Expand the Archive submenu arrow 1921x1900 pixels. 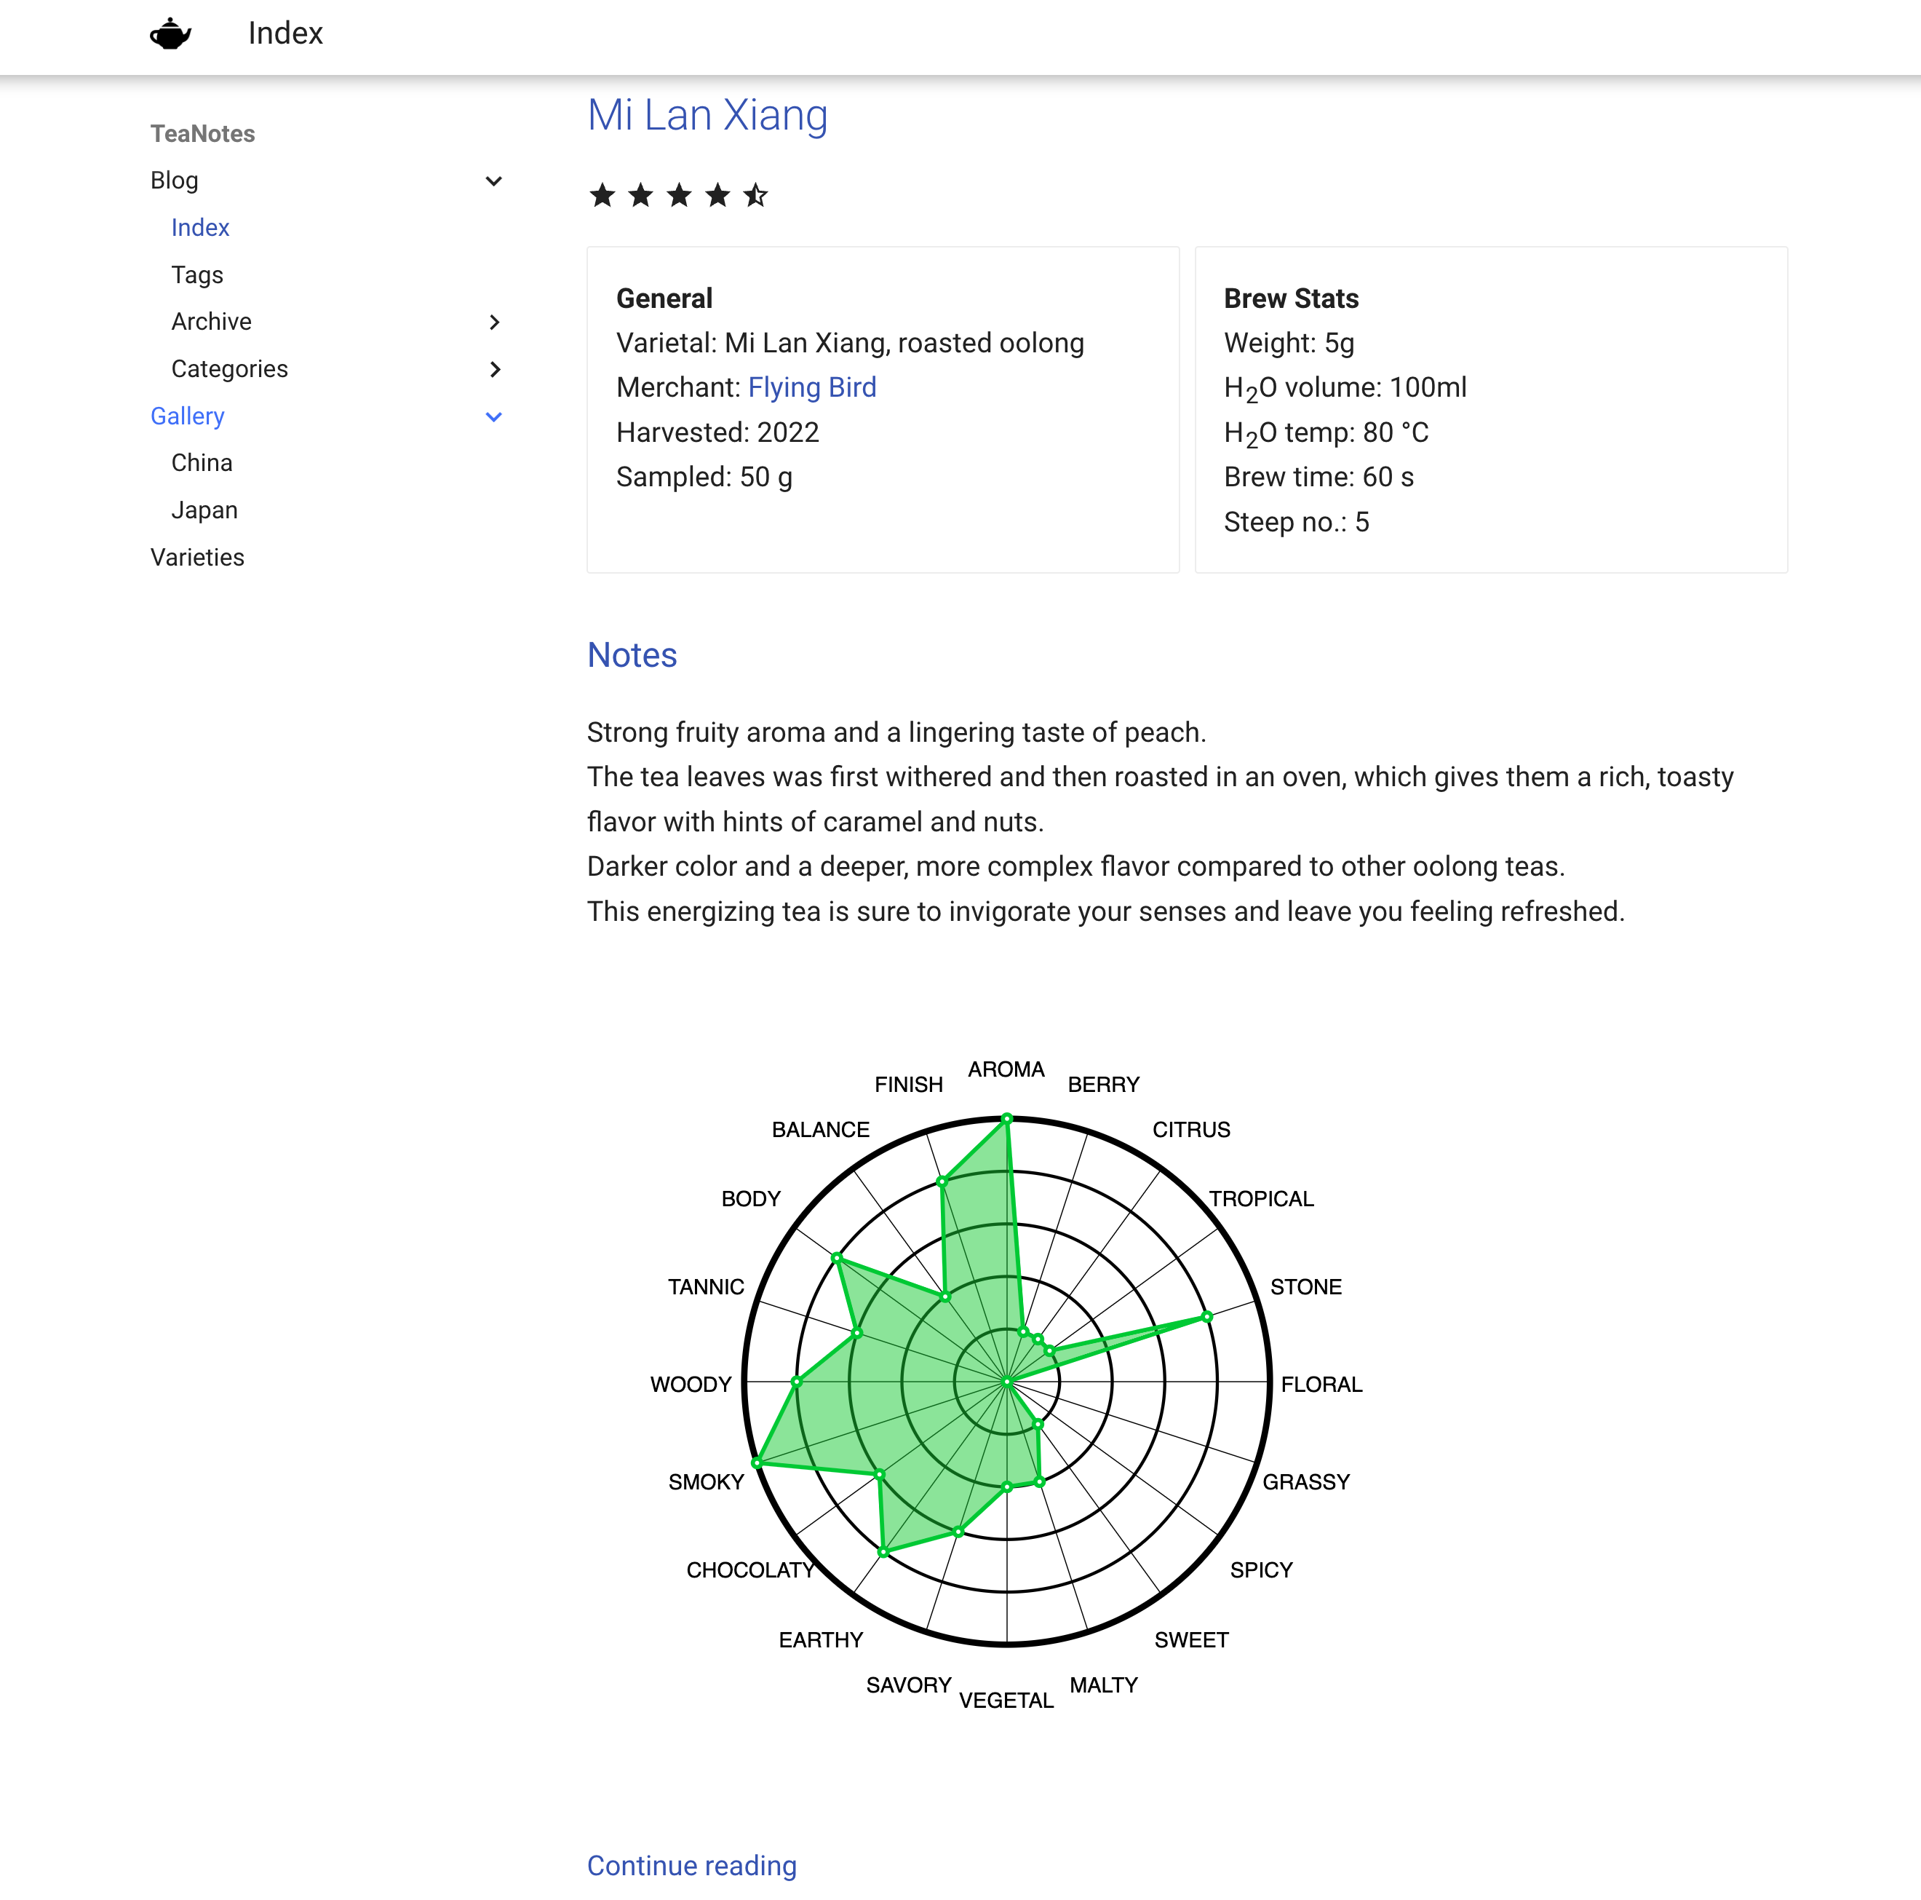coord(493,322)
